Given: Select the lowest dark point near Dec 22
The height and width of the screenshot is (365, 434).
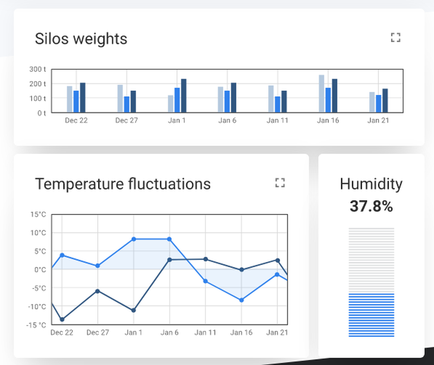Looking at the screenshot, I should coord(62,319).
